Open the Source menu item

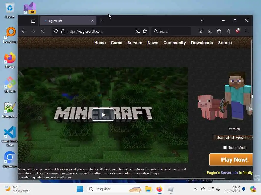[x=225, y=43]
